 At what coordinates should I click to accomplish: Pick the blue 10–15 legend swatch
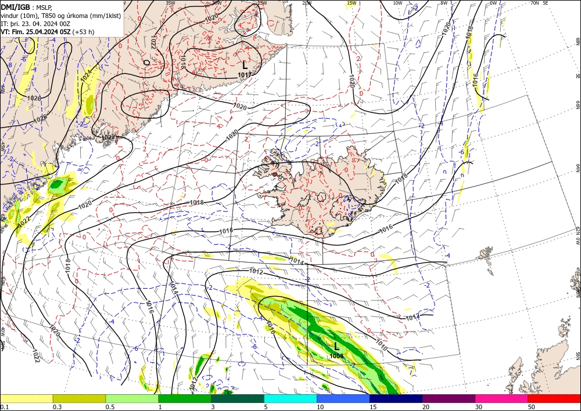[x=343, y=398]
